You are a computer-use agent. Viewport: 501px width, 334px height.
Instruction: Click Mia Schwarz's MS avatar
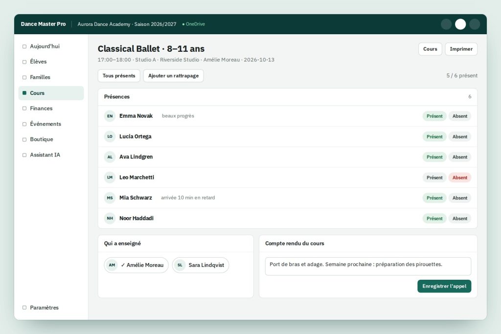[x=110, y=198]
